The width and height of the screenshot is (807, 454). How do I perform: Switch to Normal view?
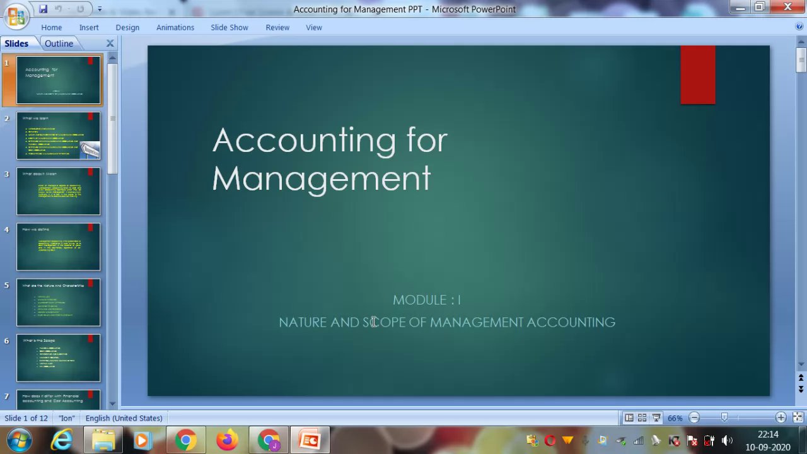(629, 417)
